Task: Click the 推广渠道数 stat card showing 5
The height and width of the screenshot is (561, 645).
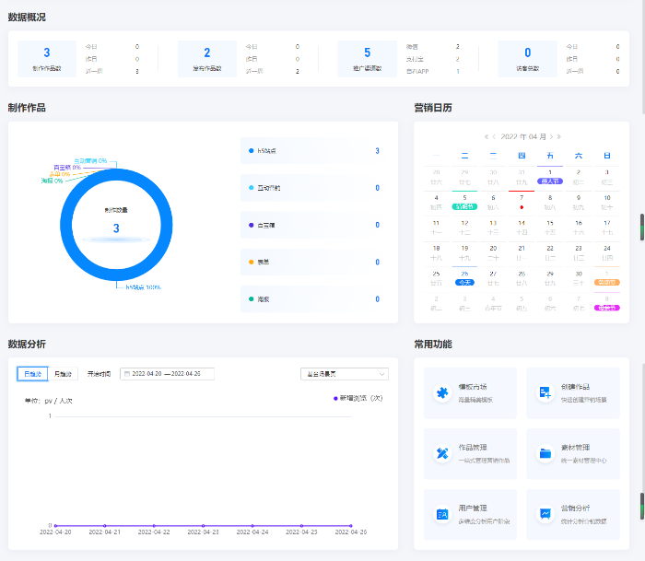Action: click(x=368, y=59)
